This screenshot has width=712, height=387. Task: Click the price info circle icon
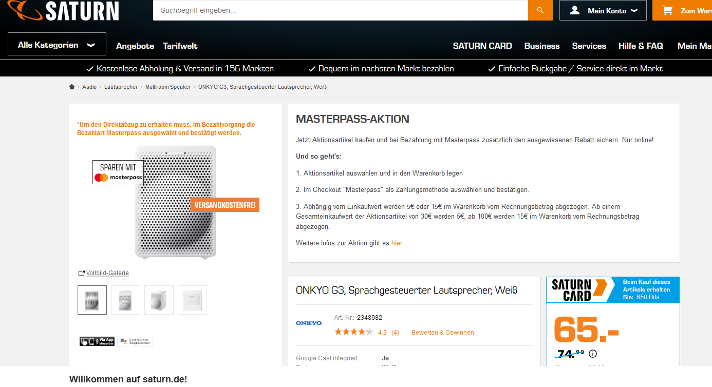pos(593,354)
